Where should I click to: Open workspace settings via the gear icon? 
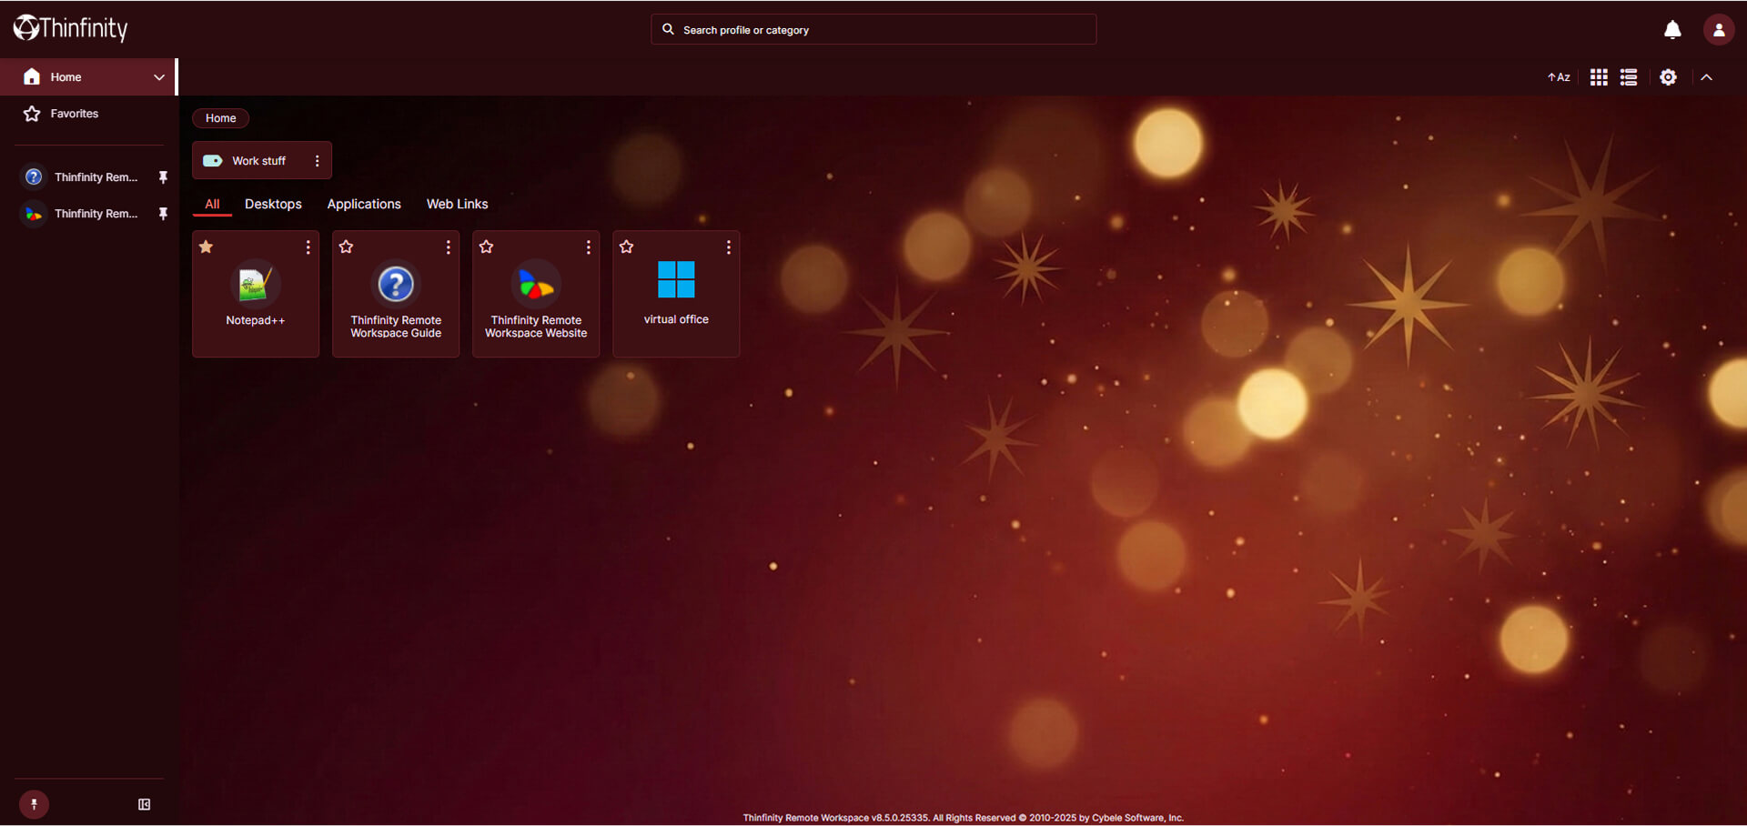pos(1668,76)
